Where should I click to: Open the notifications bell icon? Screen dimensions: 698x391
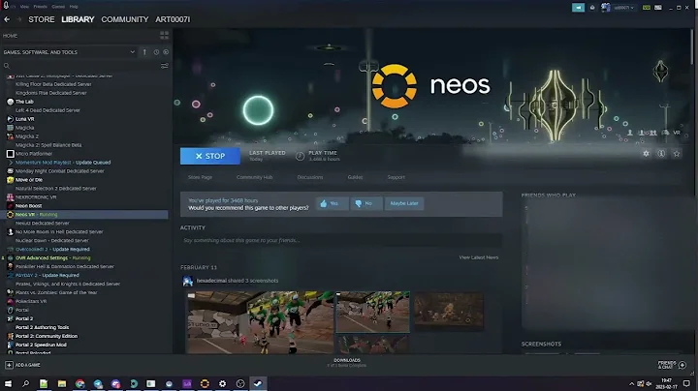point(592,8)
